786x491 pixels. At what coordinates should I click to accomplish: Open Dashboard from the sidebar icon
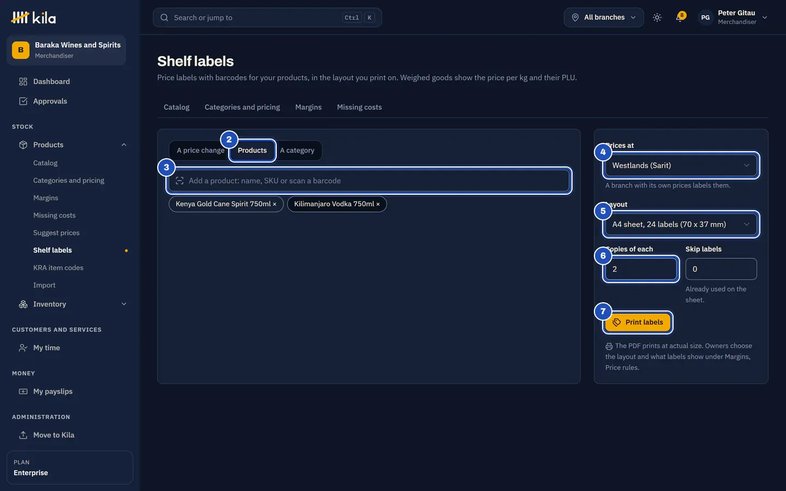pyautogui.click(x=23, y=81)
